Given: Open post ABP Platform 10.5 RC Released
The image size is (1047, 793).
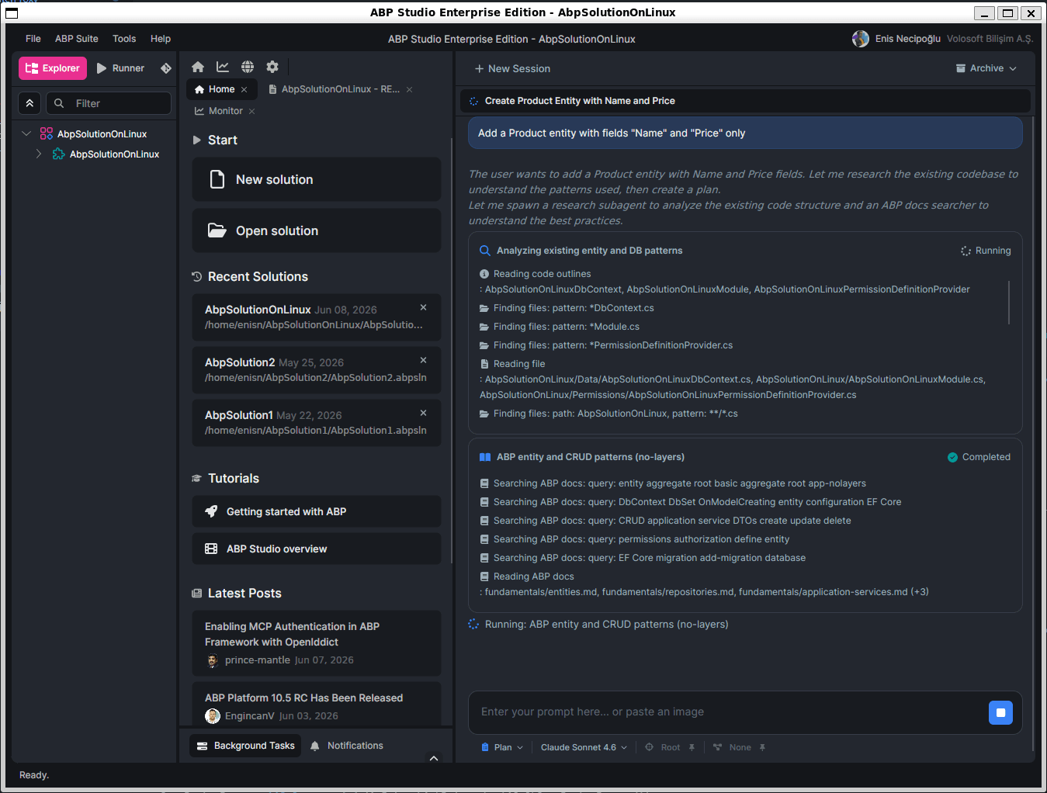Looking at the screenshot, I should click(317, 704).
